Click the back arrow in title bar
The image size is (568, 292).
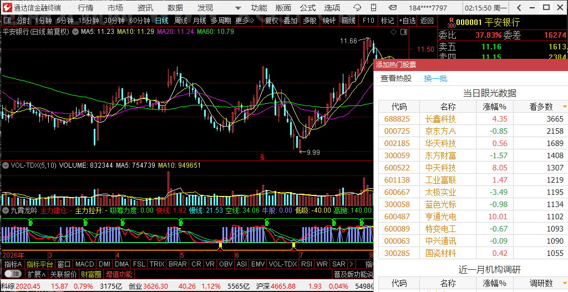(x=519, y=7)
